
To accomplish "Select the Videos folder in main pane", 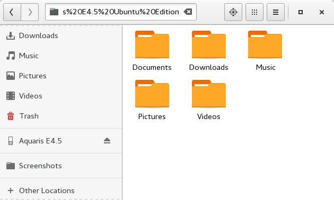I will (208, 100).
